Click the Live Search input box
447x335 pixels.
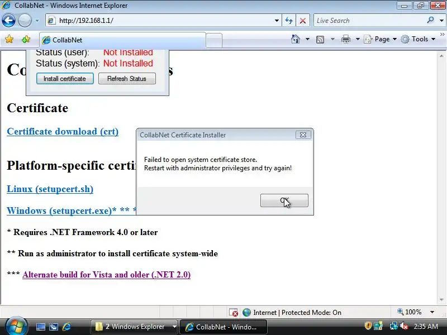(x=369, y=21)
